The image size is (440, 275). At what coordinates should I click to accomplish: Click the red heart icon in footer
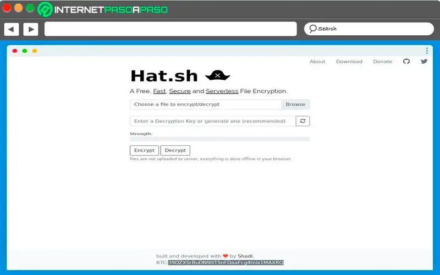(x=226, y=256)
